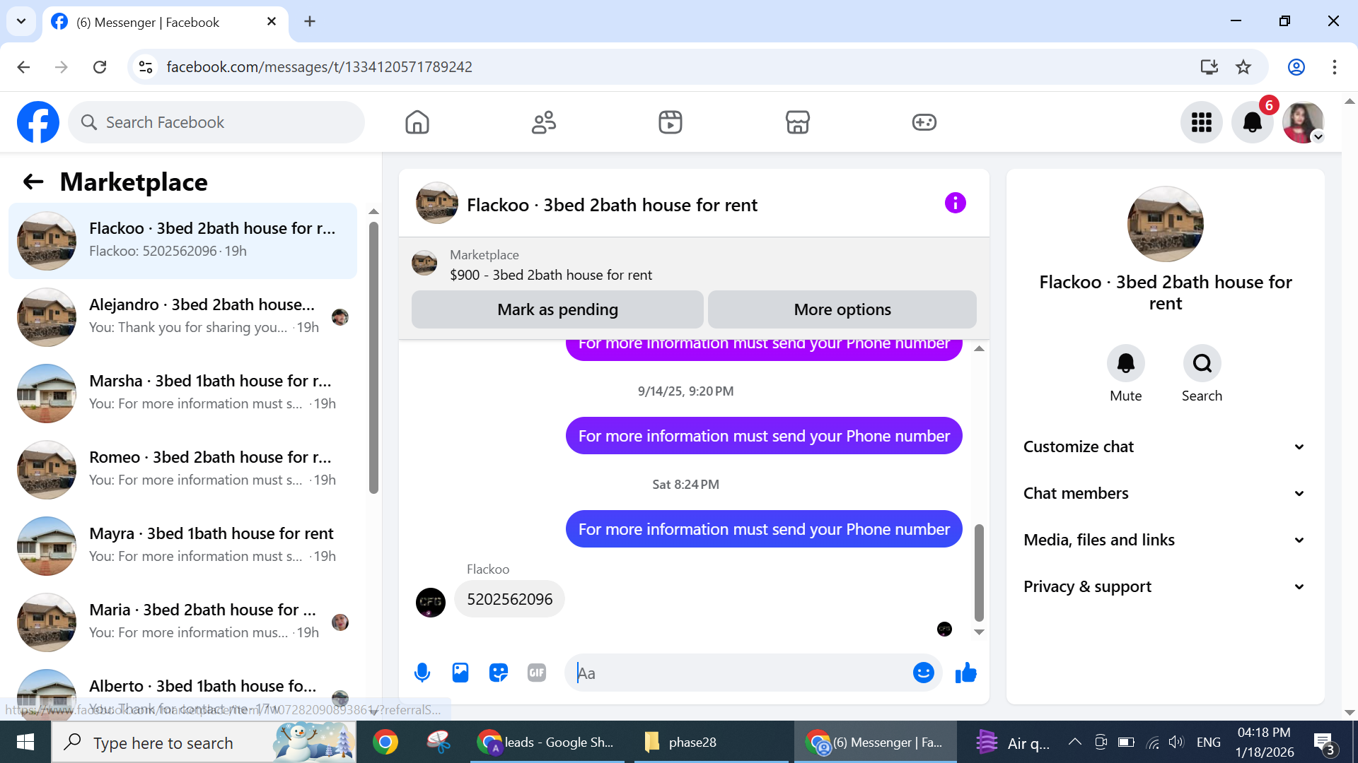Open the Friends tab in top navigation

[x=543, y=122]
